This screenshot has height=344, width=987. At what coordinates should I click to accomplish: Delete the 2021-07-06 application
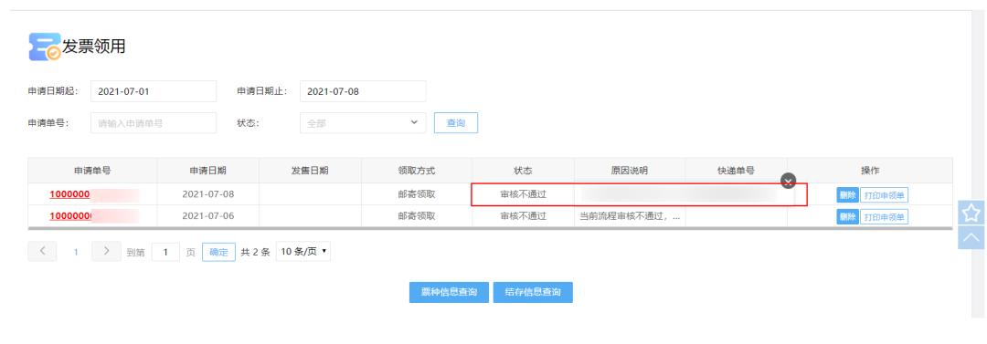(847, 217)
